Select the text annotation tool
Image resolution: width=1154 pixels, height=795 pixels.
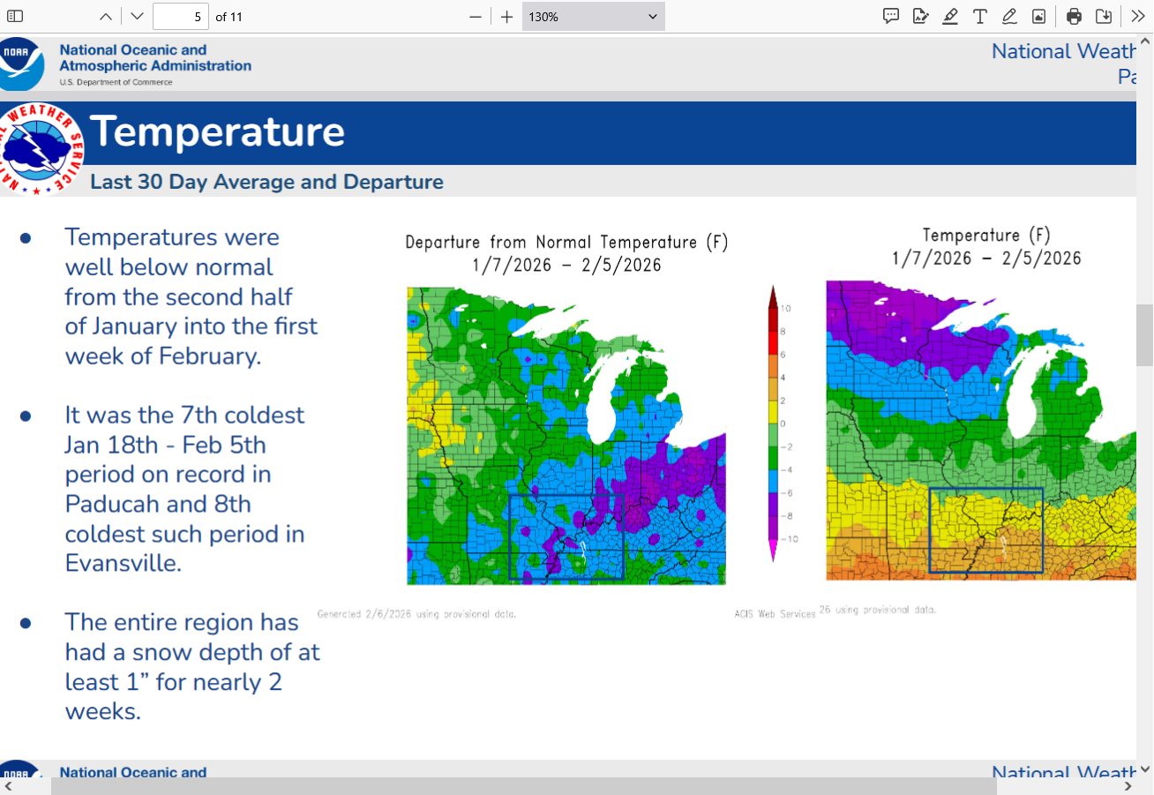(979, 16)
